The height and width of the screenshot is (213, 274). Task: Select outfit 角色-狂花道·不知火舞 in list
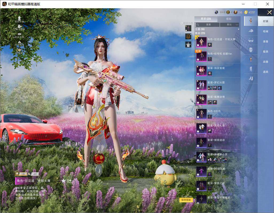pos(218,42)
